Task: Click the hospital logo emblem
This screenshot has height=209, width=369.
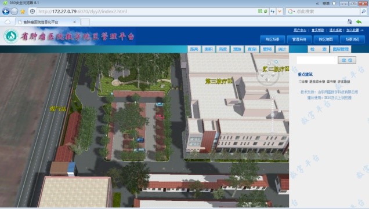Action: pos(11,36)
